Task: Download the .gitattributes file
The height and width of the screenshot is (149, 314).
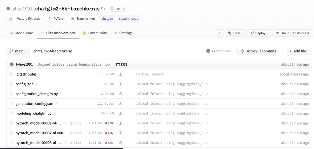Action: tap(120, 74)
